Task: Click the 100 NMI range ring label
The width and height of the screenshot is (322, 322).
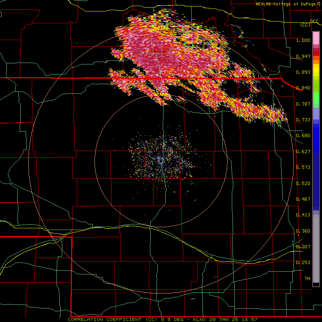Action: click(x=161, y=28)
